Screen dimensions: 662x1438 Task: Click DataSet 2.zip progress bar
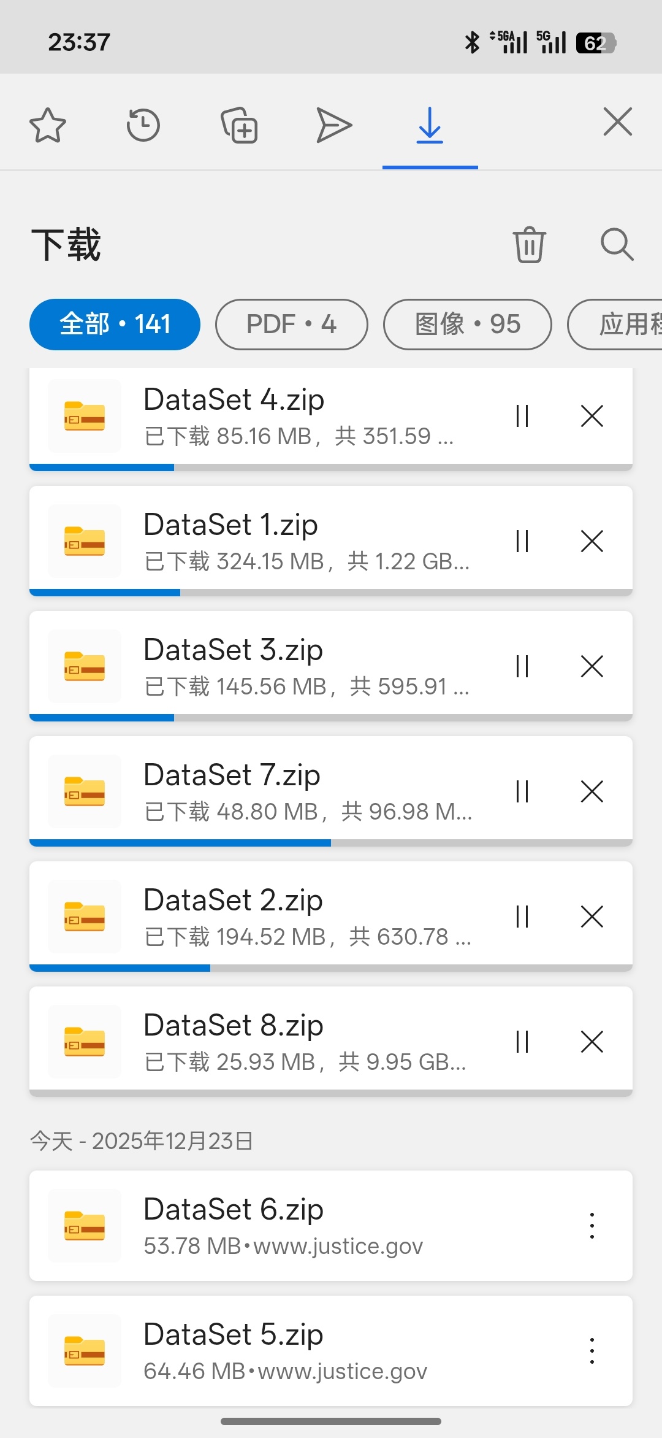tap(331, 968)
